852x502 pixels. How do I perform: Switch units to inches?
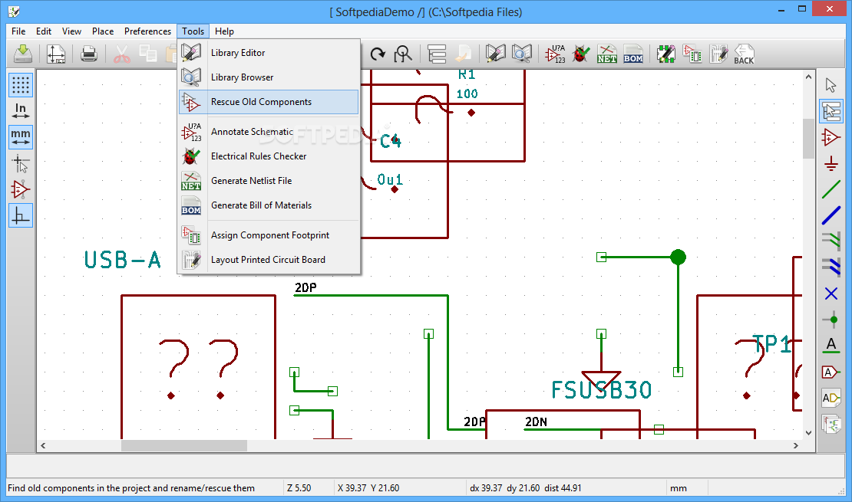(21, 110)
